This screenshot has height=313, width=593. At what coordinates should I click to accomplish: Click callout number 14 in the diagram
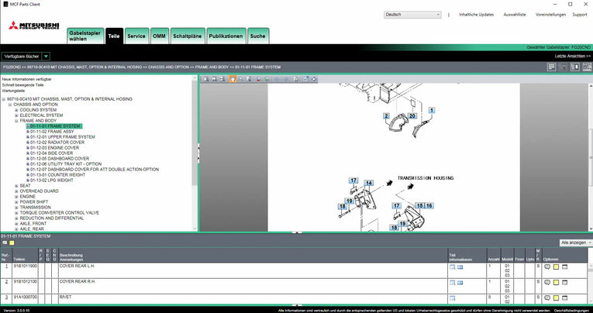tap(369, 183)
